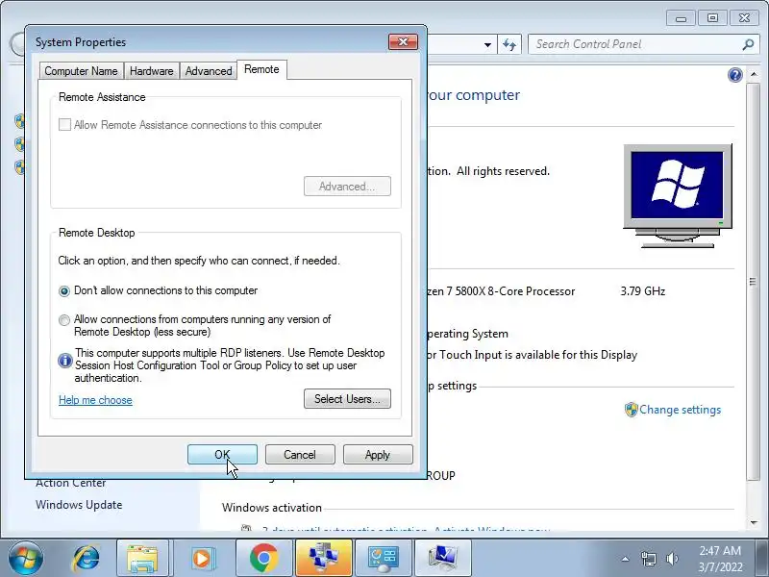Open Windows Update in the left pane
The height and width of the screenshot is (577, 769).
tap(79, 504)
